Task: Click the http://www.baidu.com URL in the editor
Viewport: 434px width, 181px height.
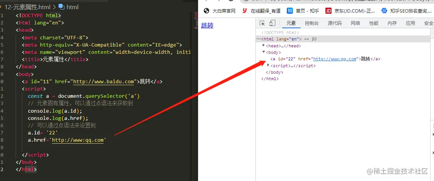Action: pos(104,81)
